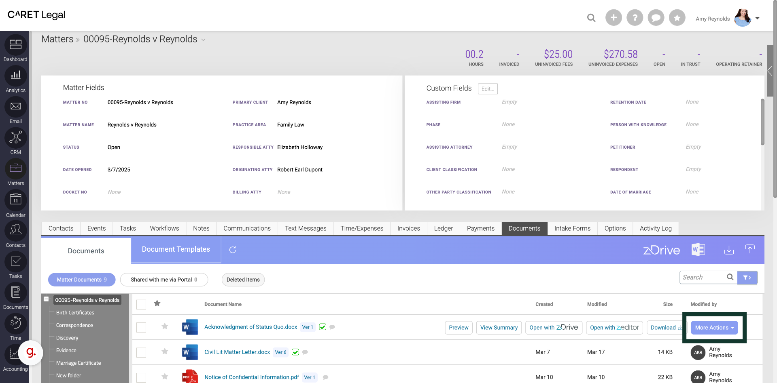Click the Matters breadcrumb link

[x=57, y=39]
